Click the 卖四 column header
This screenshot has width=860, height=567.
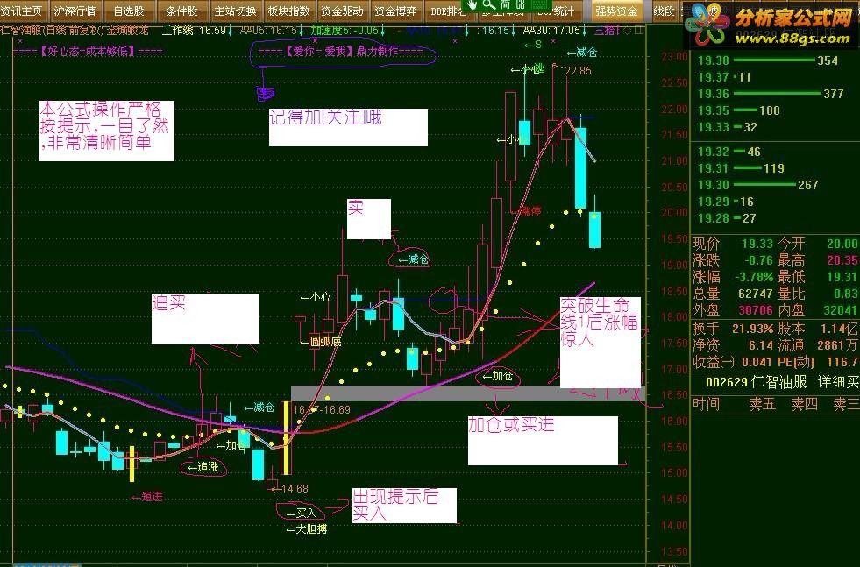pyautogui.click(x=805, y=404)
